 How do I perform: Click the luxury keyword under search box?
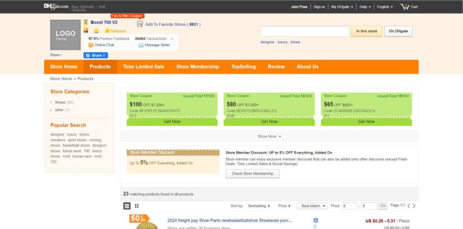[282, 42]
